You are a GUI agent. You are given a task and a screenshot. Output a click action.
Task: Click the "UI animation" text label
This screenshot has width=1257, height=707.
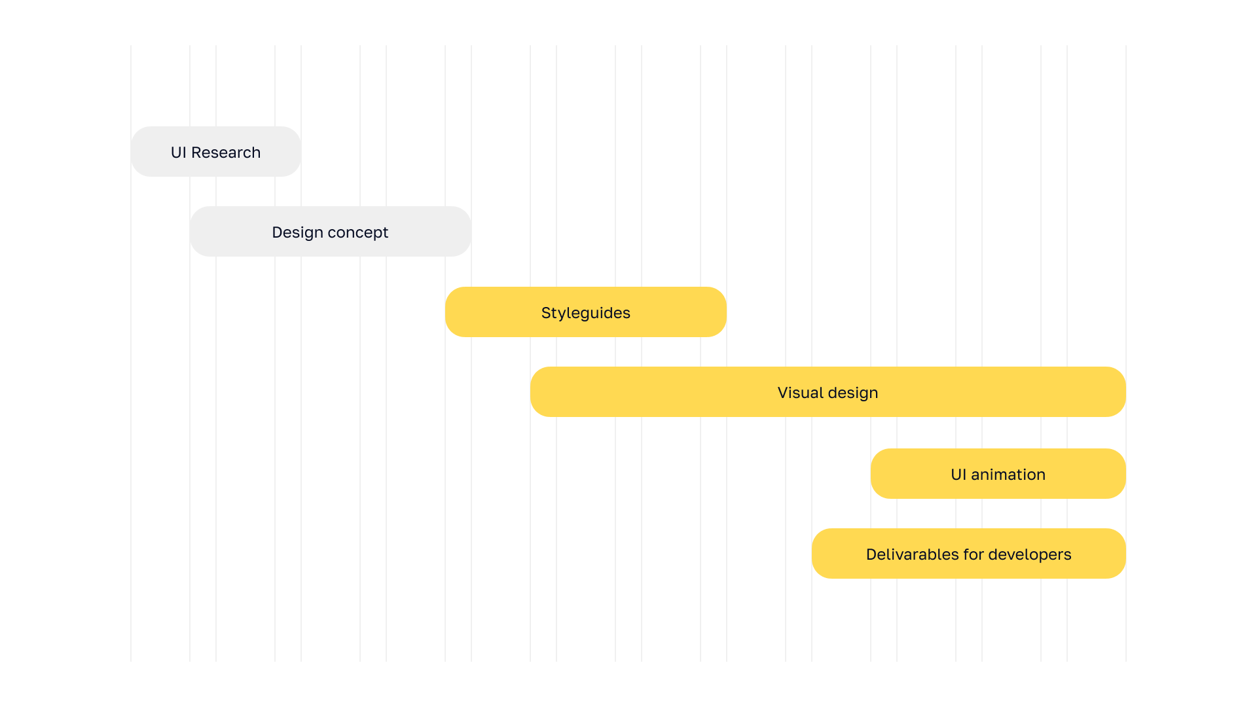coord(998,475)
